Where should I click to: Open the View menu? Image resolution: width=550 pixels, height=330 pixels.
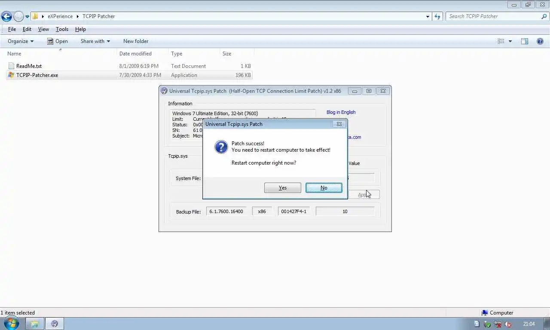click(x=43, y=29)
